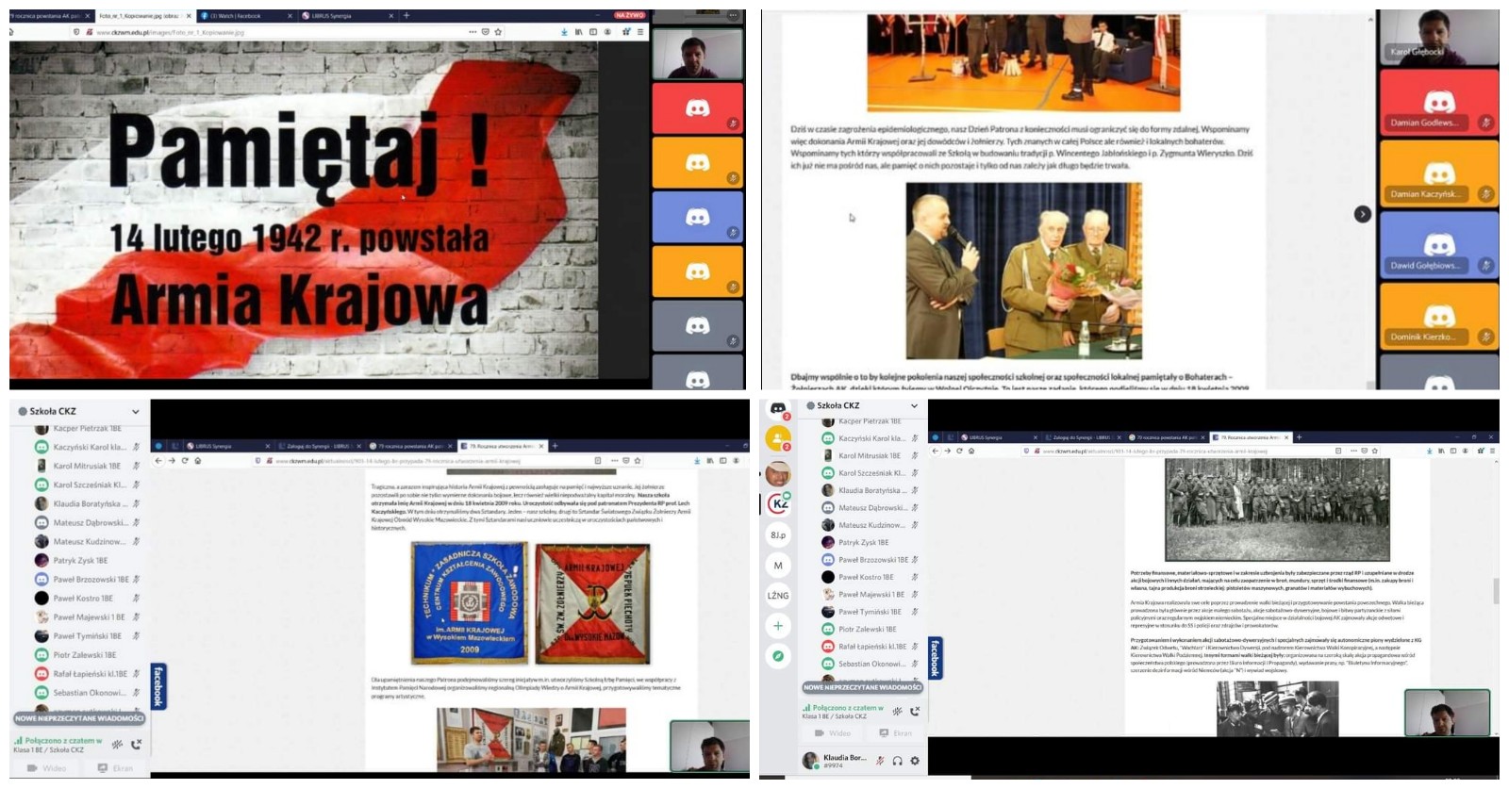1509x789 pixels.
Task: Go back in the browser showing school banners
Action: [x=158, y=461]
